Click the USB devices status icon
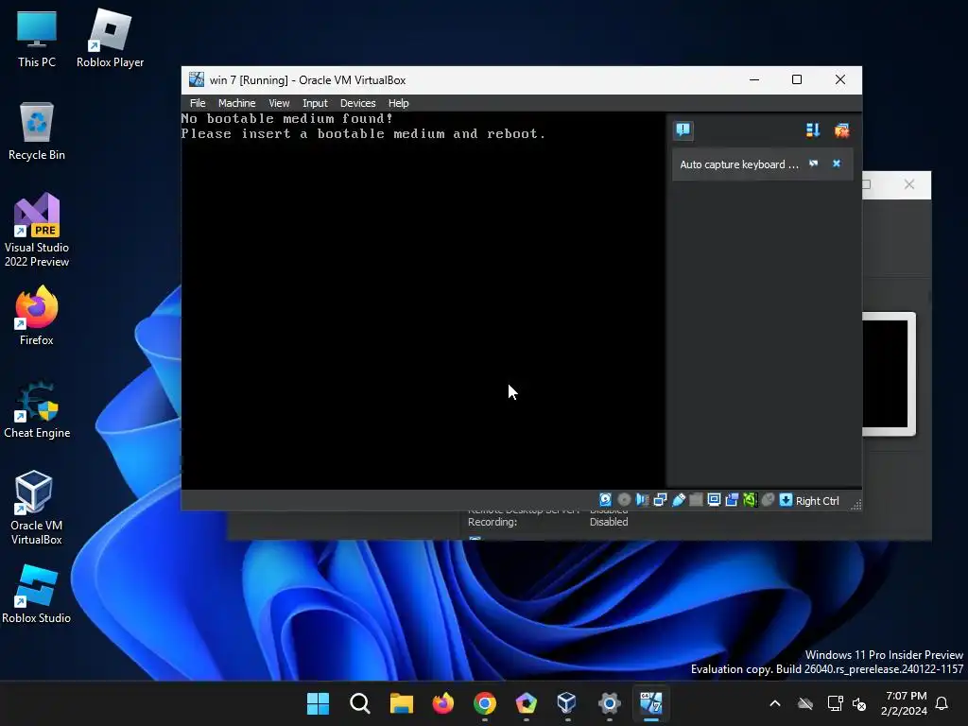Image resolution: width=968 pixels, height=726 pixels. click(x=678, y=499)
